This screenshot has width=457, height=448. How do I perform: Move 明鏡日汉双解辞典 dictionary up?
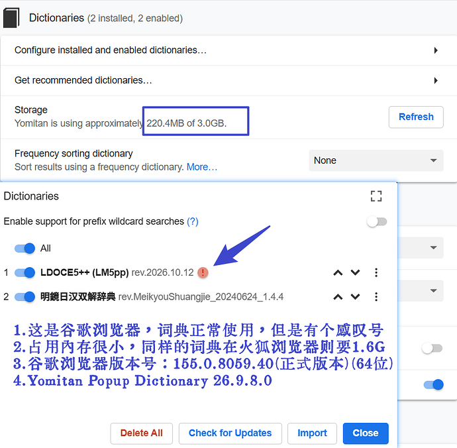pos(338,297)
